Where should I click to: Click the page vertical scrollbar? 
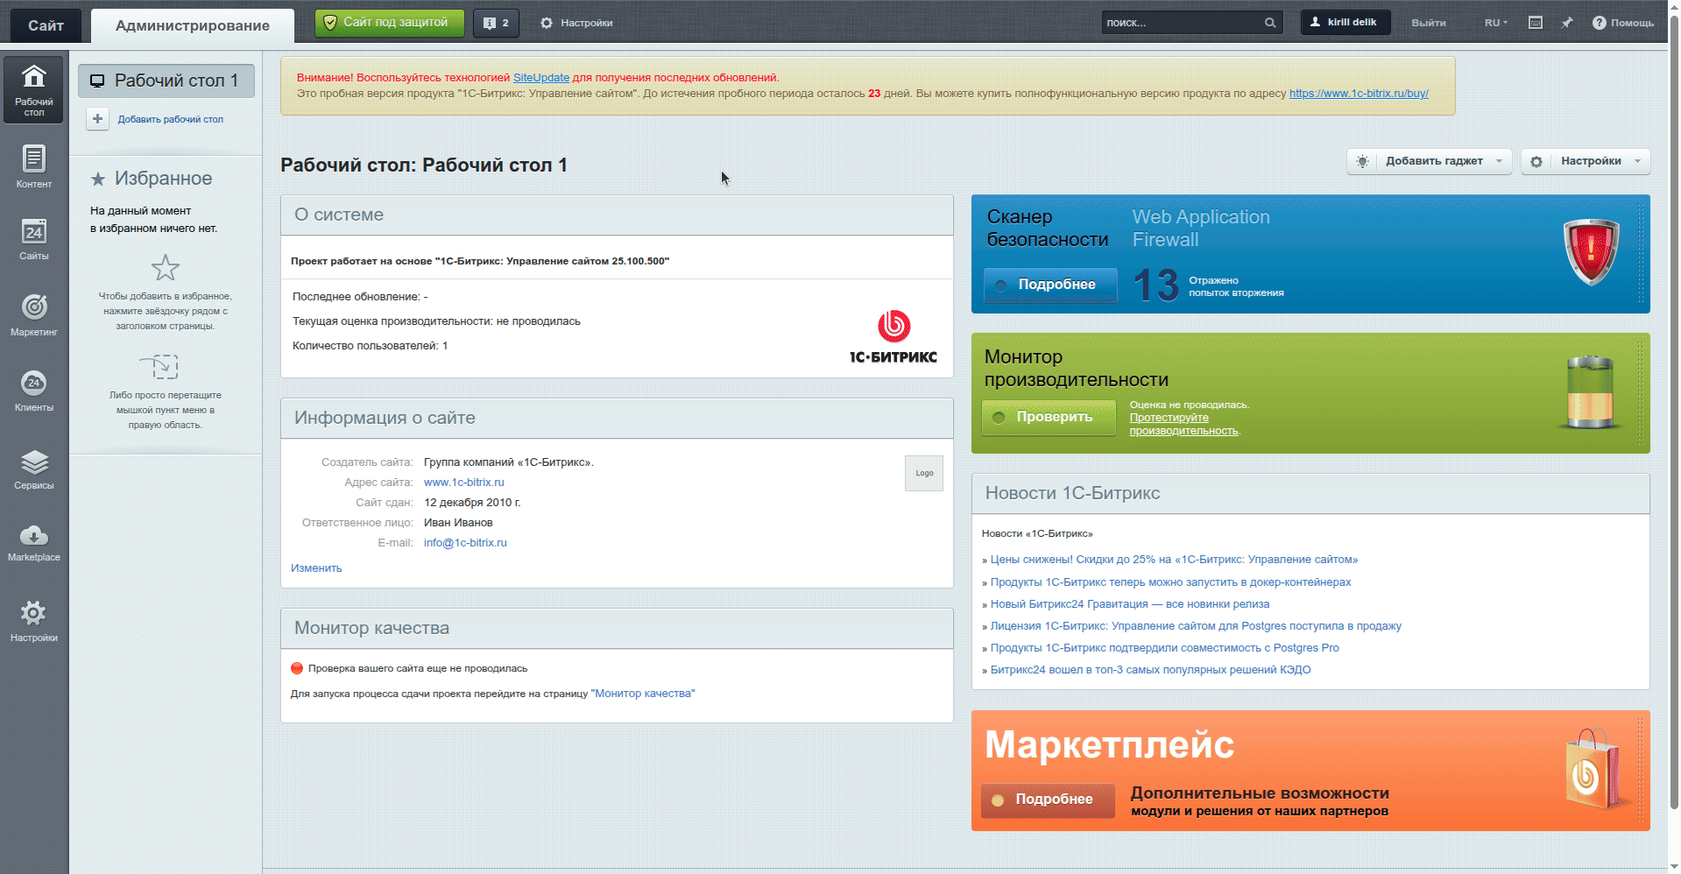pyautogui.click(x=1674, y=412)
